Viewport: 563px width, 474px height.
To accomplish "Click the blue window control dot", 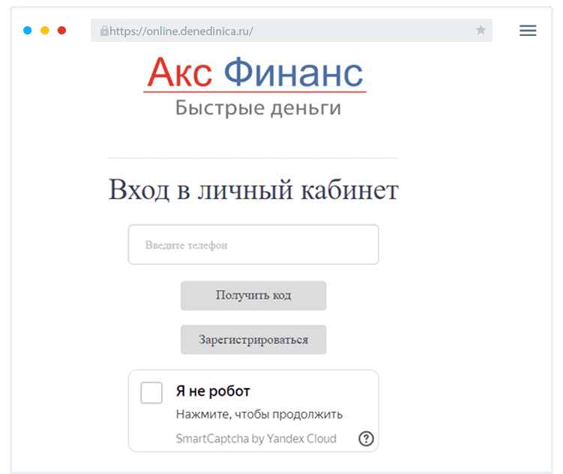I will pyautogui.click(x=27, y=31).
